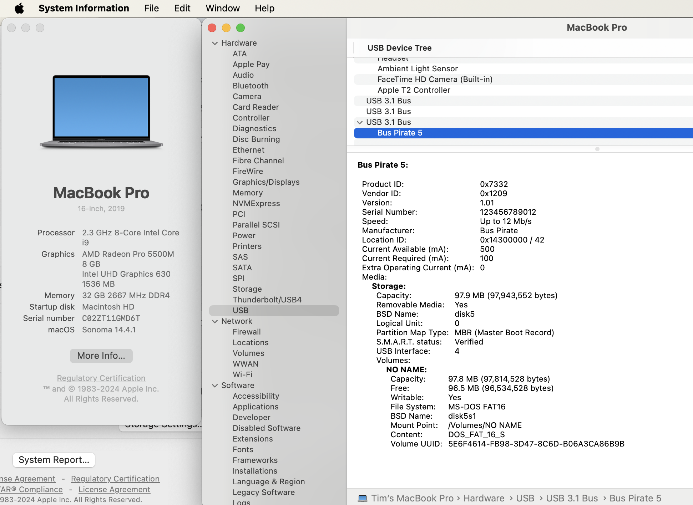Select NVMExpress in the sidebar

(x=256, y=203)
